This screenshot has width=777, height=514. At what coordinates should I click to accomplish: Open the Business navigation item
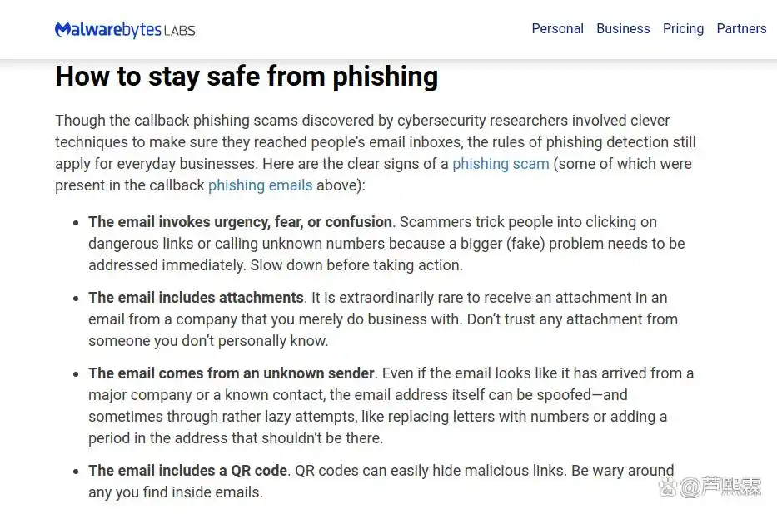623,28
